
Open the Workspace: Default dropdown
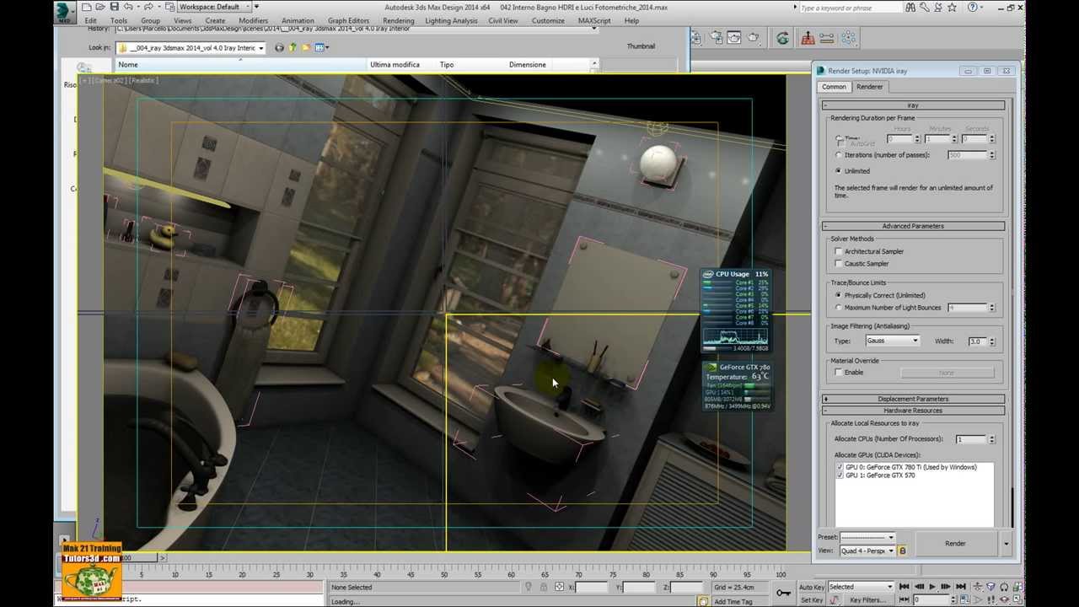pos(214,7)
